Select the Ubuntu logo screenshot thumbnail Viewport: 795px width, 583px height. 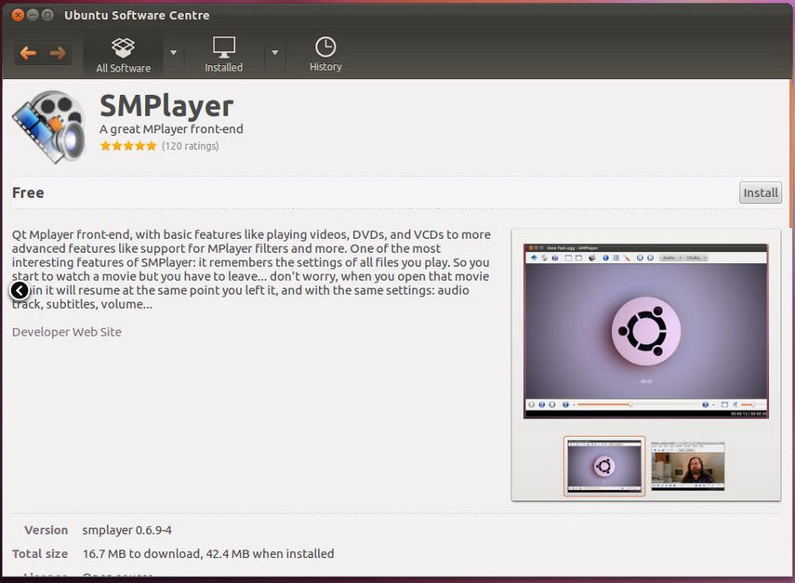(x=603, y=466)
